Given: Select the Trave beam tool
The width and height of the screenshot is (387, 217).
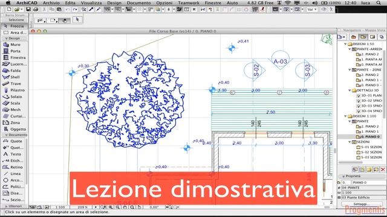Looking at the screenshot, I should (15, 84).
